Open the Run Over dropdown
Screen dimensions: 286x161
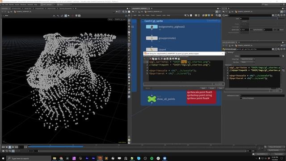click(247, 62)
